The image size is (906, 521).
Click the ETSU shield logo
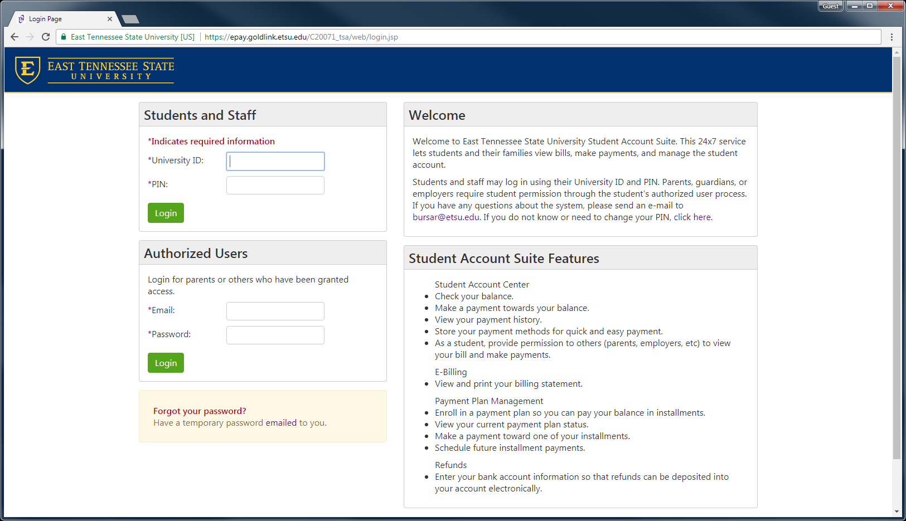point(27,70)
